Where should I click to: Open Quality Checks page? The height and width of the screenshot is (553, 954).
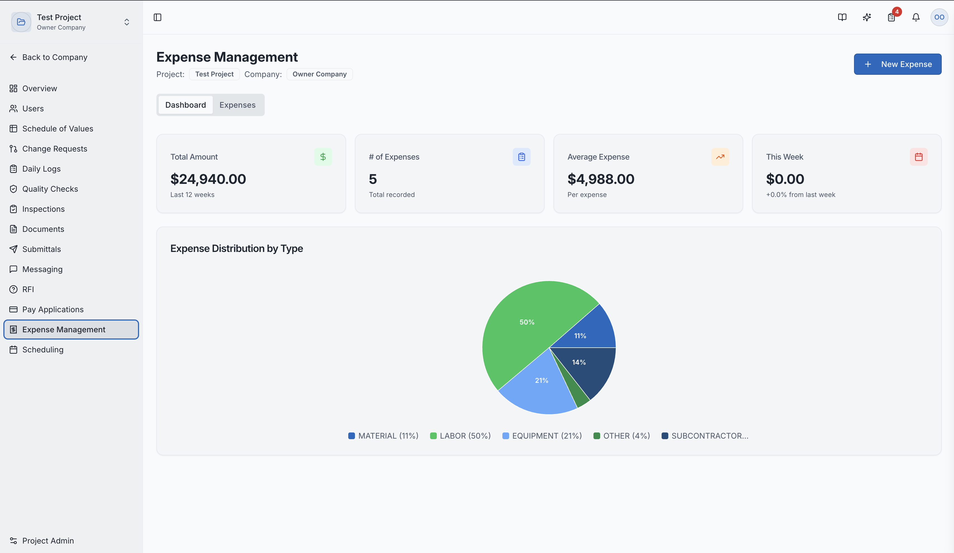tap(71, 189)
